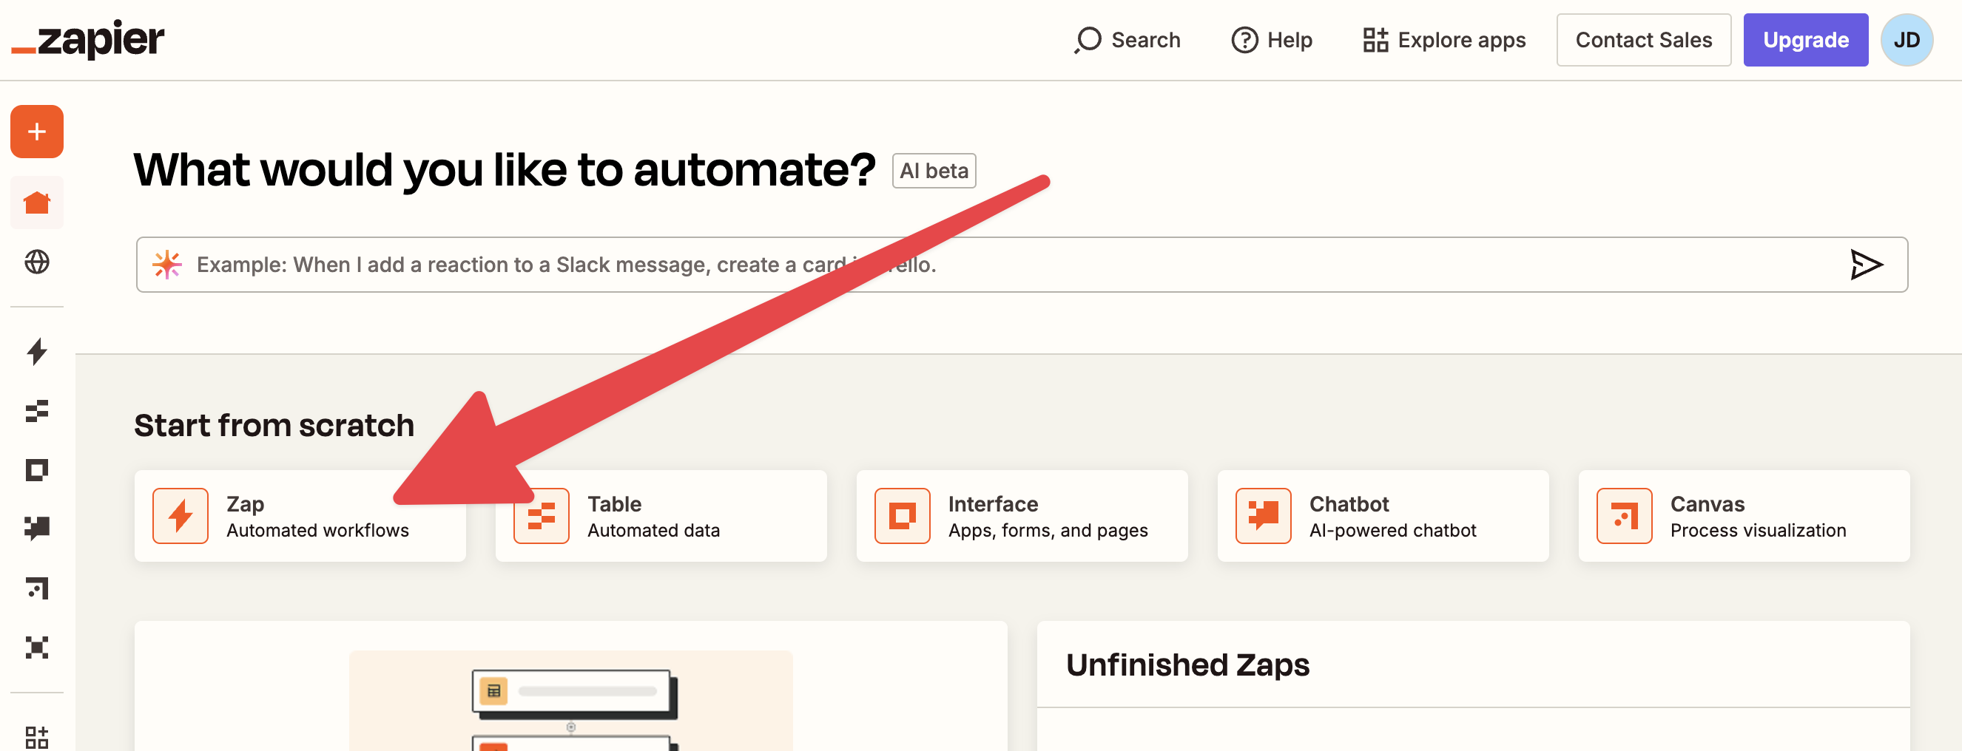Open Home in the sidebar
Viewport: 1962px width, 751px height.
click(x=36, y=203)
